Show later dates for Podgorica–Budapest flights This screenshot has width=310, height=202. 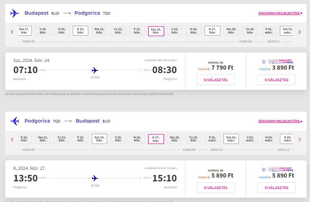click(300, 140)
